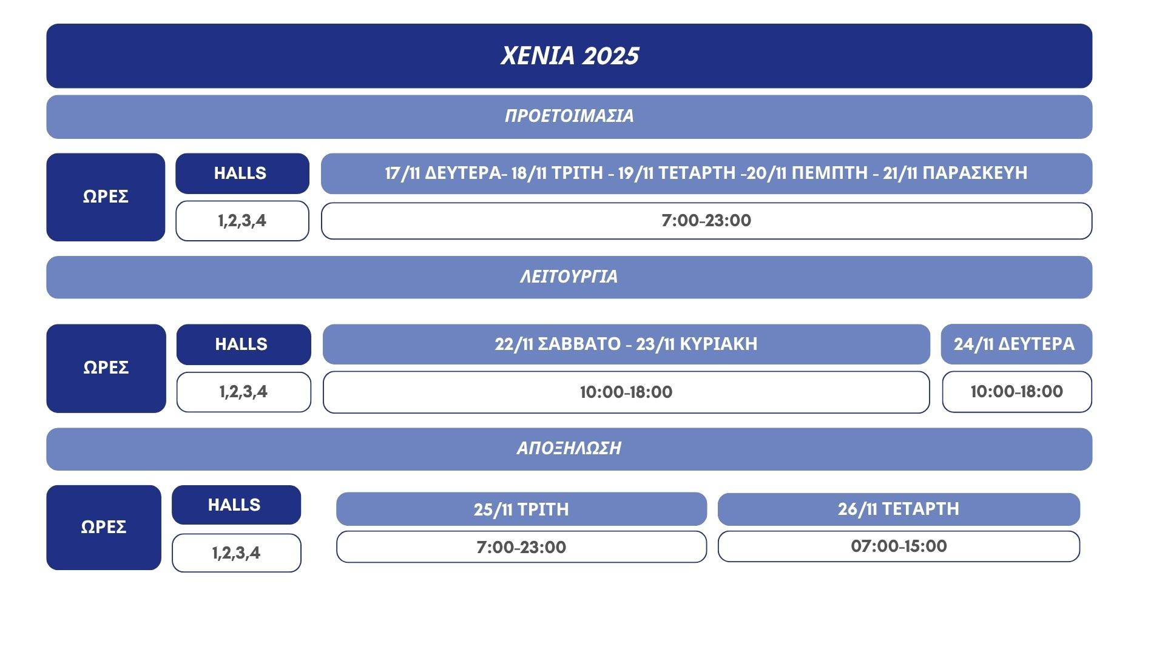1165x655 pixels.
Task: Click the 22/11 ΣΑΒΒΑΤΟ - 23/11 ΚΥΡΙΑΚΗ header
Action: [x=626, y=344]
